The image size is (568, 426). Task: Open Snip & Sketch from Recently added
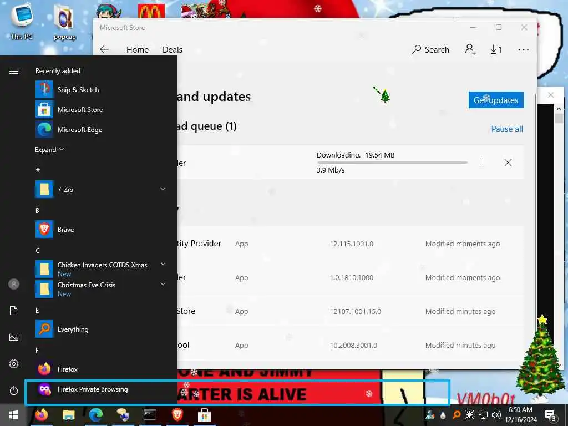[102, 89]
